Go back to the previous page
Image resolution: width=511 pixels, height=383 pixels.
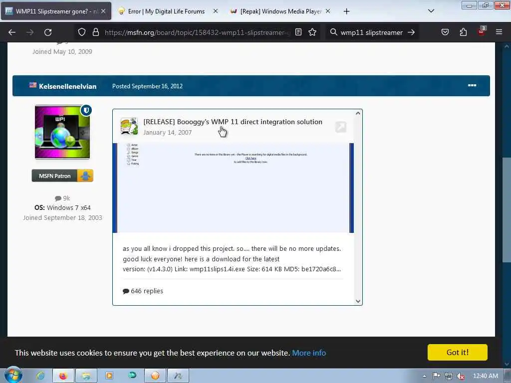[12, 32]
